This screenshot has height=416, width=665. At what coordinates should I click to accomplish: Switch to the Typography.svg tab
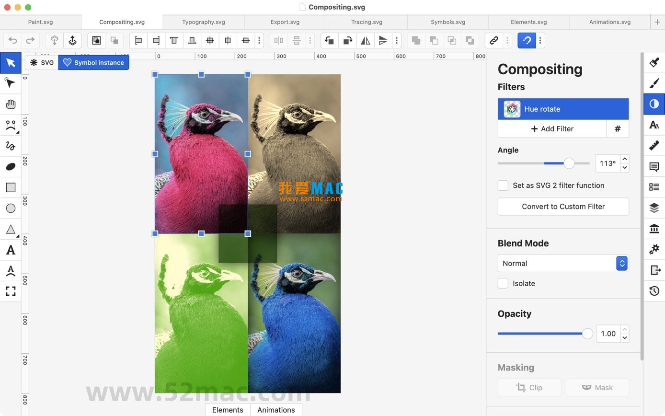[204, 22]
